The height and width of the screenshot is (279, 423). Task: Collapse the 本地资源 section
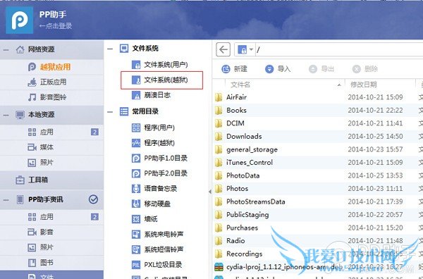6,115
